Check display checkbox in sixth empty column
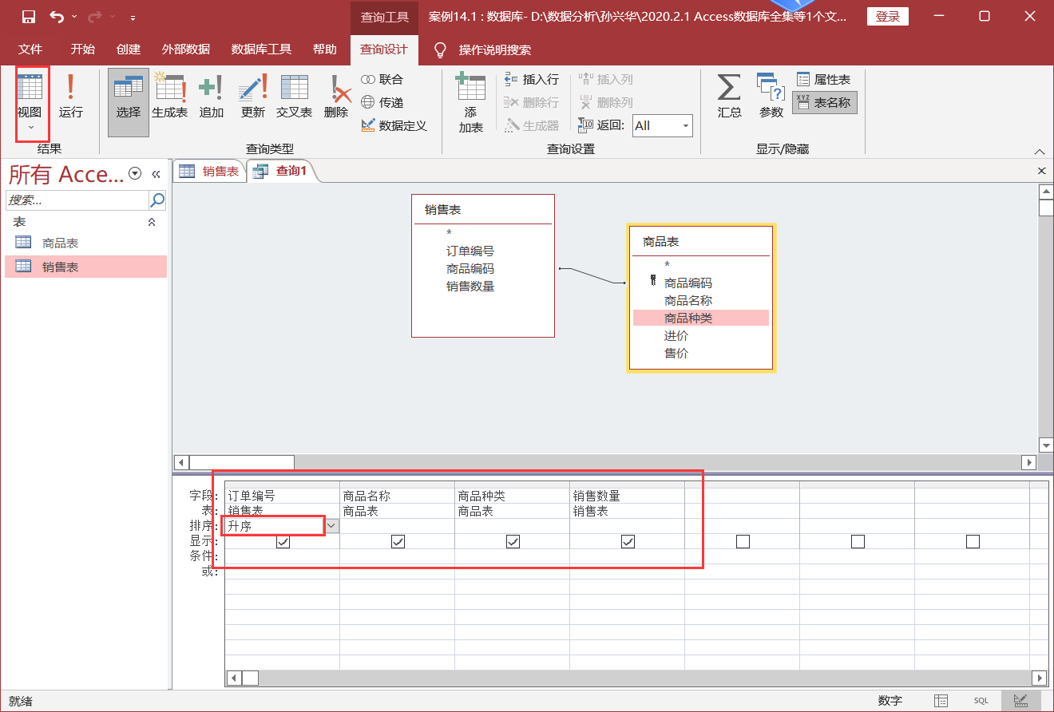The width and height of the screenshot is (1054, 712). click(858, 541)
